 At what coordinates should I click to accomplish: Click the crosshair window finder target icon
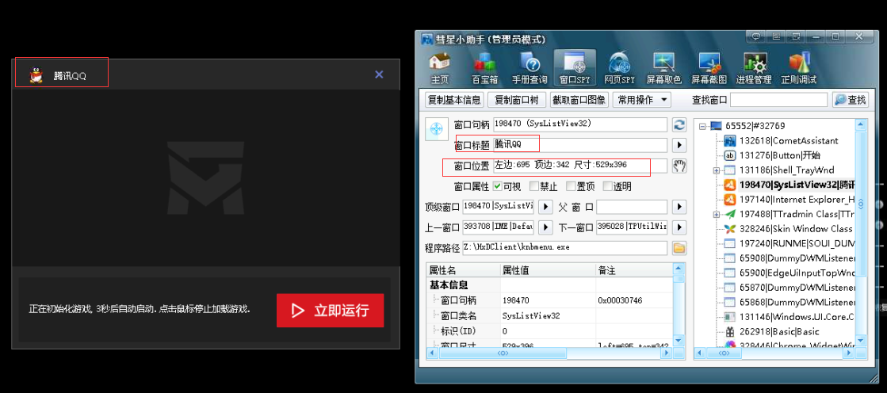[436, 129]
